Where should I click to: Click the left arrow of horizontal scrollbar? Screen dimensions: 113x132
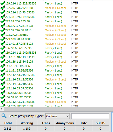(x=2, y=109)
